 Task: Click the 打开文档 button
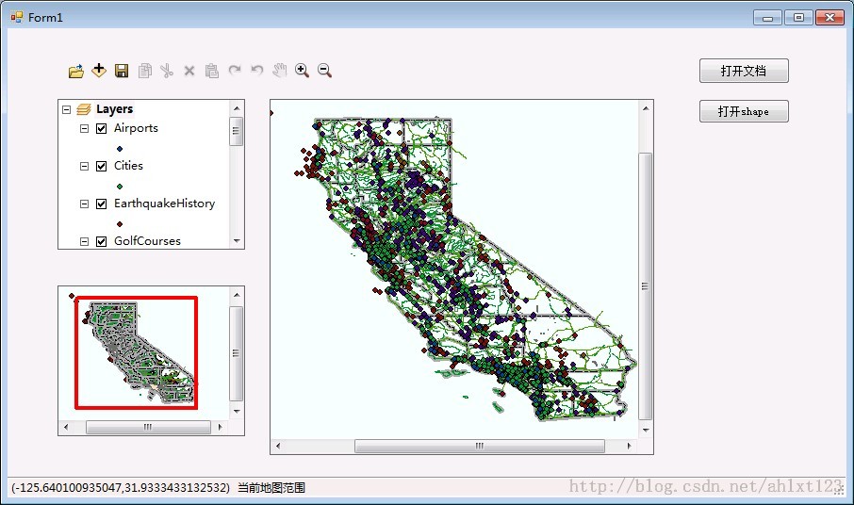click(x=744, y=71)
